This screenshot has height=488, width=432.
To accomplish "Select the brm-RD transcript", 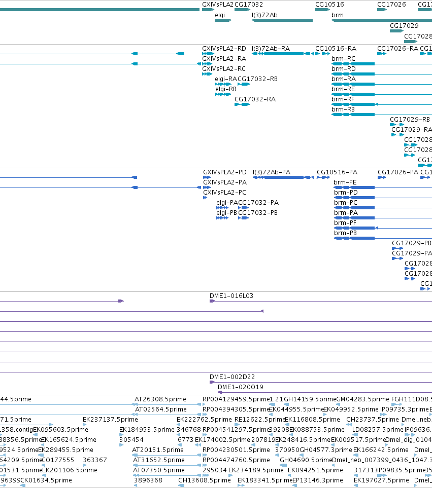I will (344, 69).
